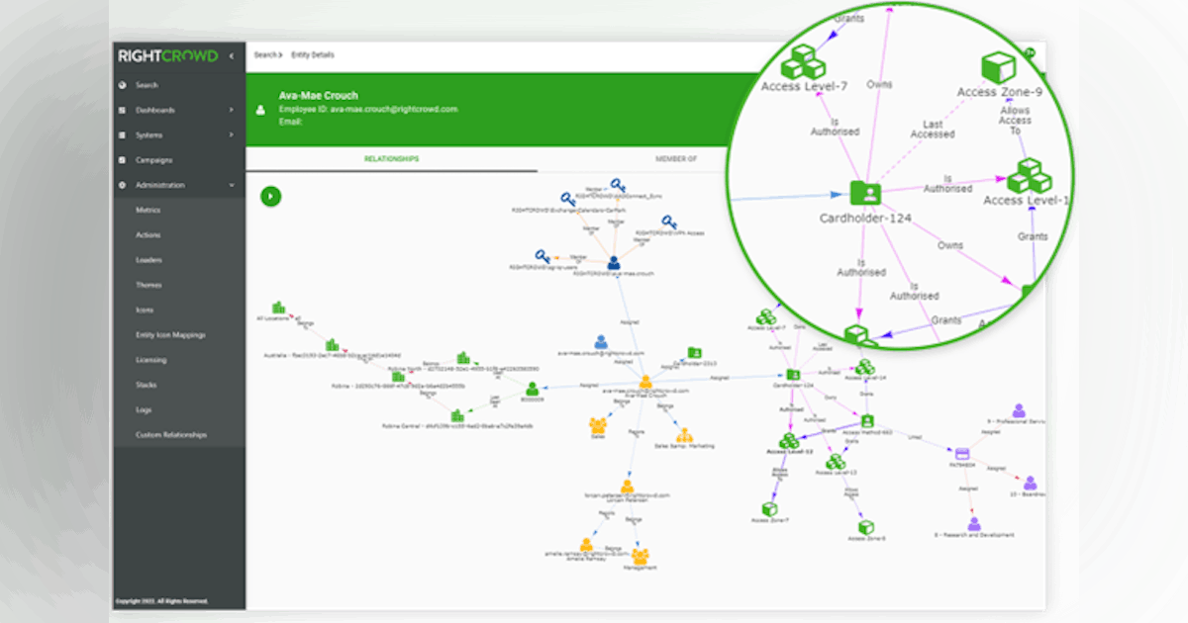Image resolution: width=1188 pixels, height=623 pixels.
Task: Select the light blue ava-mae.crouch email user node
Action: (600, 342)
